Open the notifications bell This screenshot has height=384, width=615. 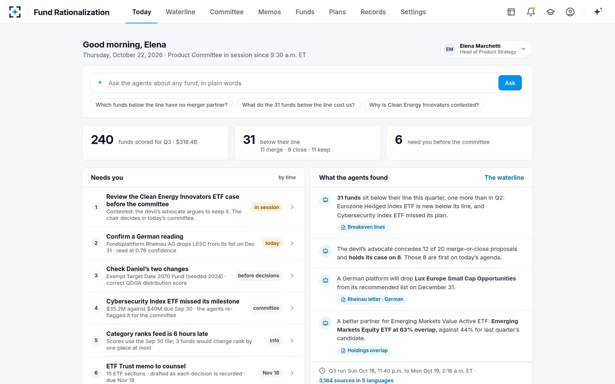coord(531,12)
